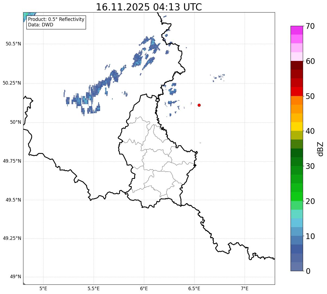Viewport: 327px width, 294px height.
Task: Click the colorbar tick label 50
Action: pos(310,96)
